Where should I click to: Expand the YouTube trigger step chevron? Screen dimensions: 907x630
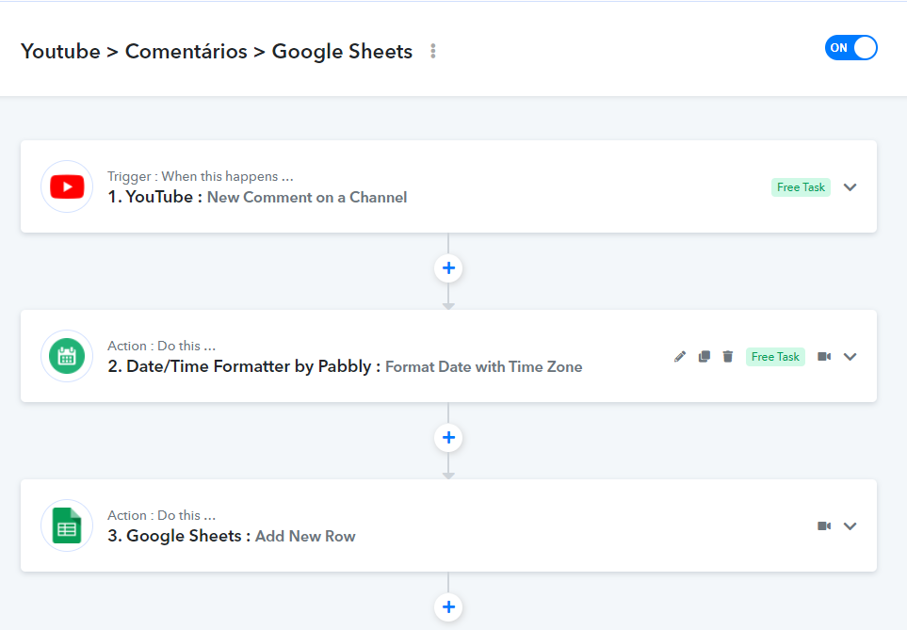pos(850,187)
